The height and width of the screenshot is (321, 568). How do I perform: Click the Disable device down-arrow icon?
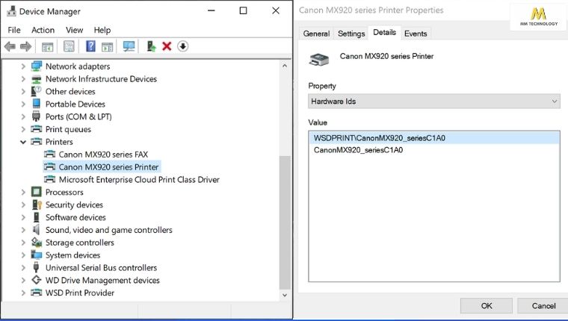[x=182, y=46]
